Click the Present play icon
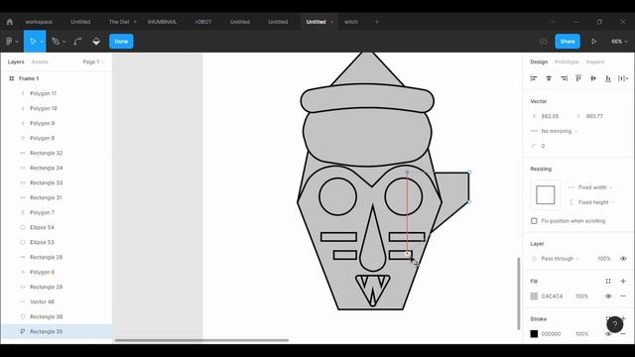This screenshot has width=635, height=357. (593, 42)
